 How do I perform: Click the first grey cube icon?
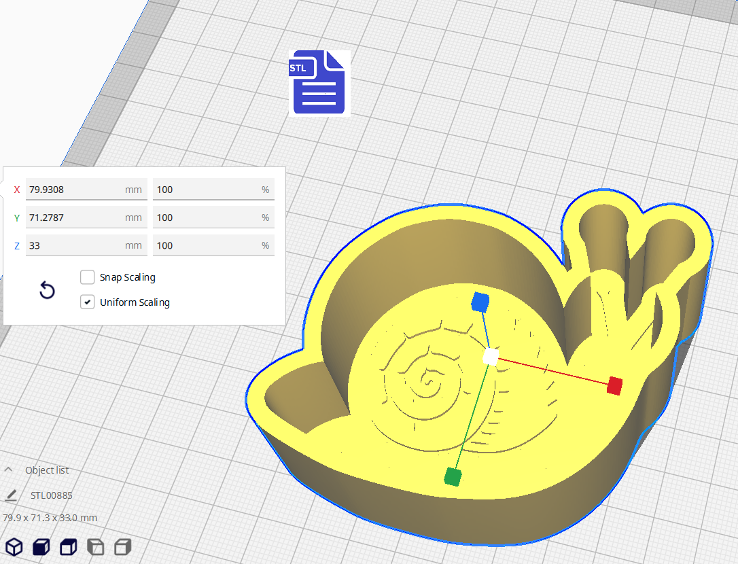coord(95,547)
